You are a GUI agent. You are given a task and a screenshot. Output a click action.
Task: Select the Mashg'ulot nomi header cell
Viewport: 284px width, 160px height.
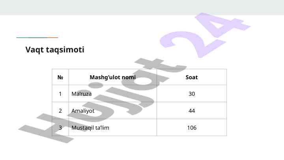tap(113, 77)
